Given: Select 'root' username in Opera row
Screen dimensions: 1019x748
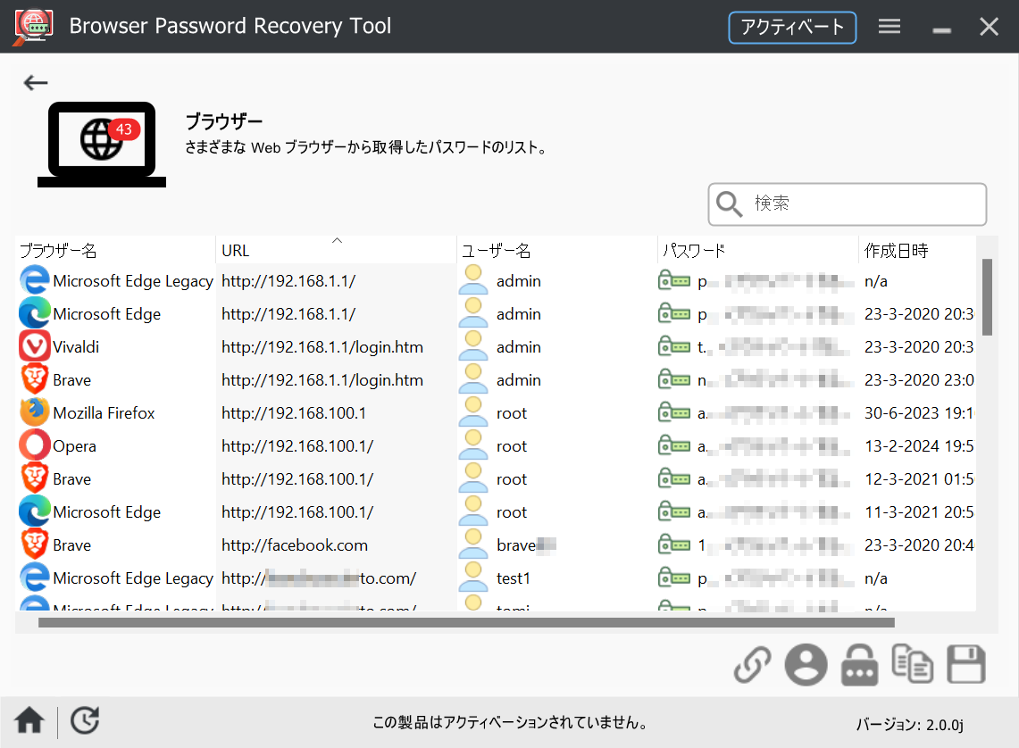Looking at the screenshot, I should [x=512, y=446].
